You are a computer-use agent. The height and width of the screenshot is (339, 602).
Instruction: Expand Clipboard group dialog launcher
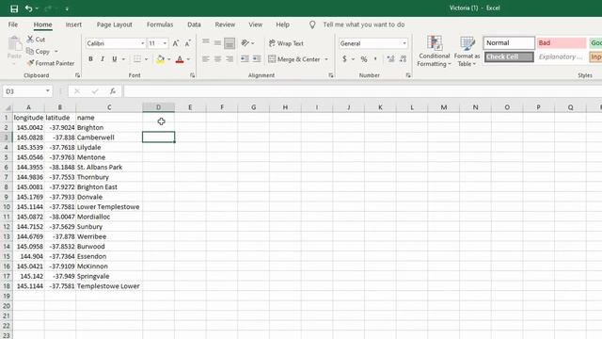(x=77, y=75)
